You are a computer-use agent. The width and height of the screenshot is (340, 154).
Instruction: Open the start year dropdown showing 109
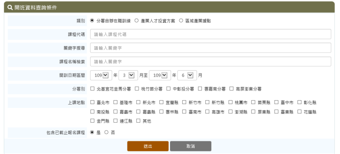click(101, 75)
